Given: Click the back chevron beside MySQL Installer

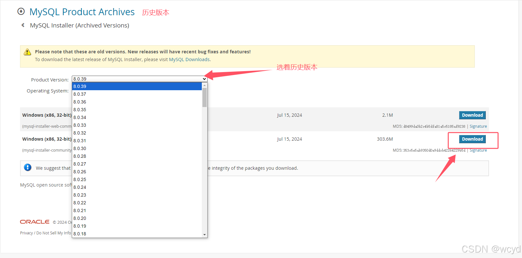Looking at the screenshot, I should pos(23,25).
